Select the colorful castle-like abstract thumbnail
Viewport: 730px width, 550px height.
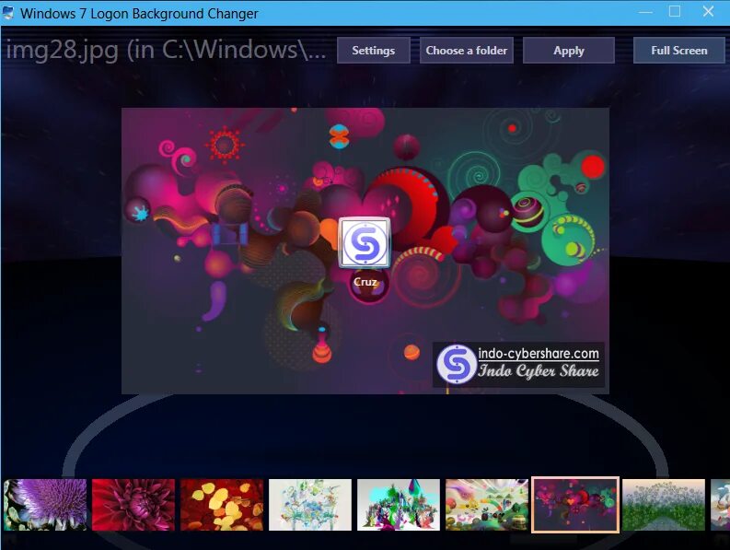(x=399, y=505)
